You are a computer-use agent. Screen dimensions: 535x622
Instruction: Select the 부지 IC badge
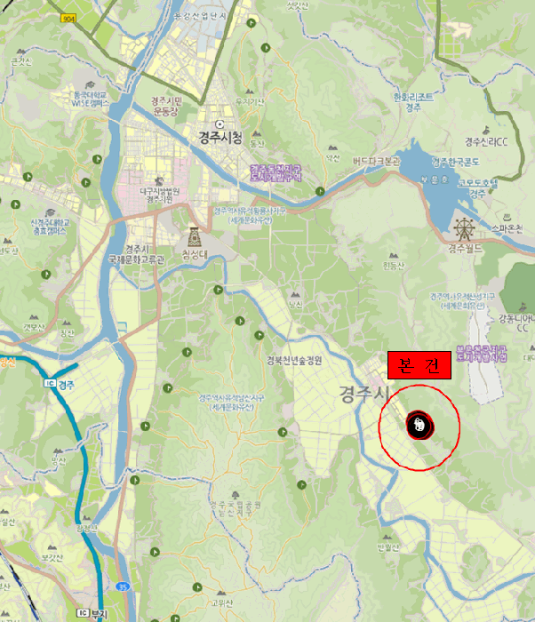pos(83,613)
